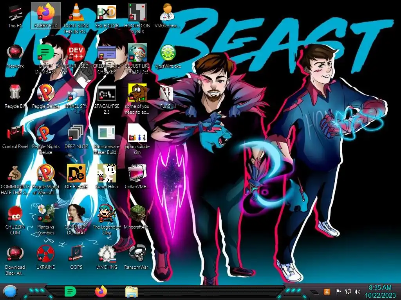This screenshot has width=401, height=300.
Task: Open the volume speaker tray icon
Action: [358, 291]
